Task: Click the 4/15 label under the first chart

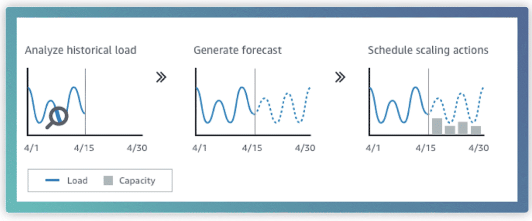Action: point(83,148)
